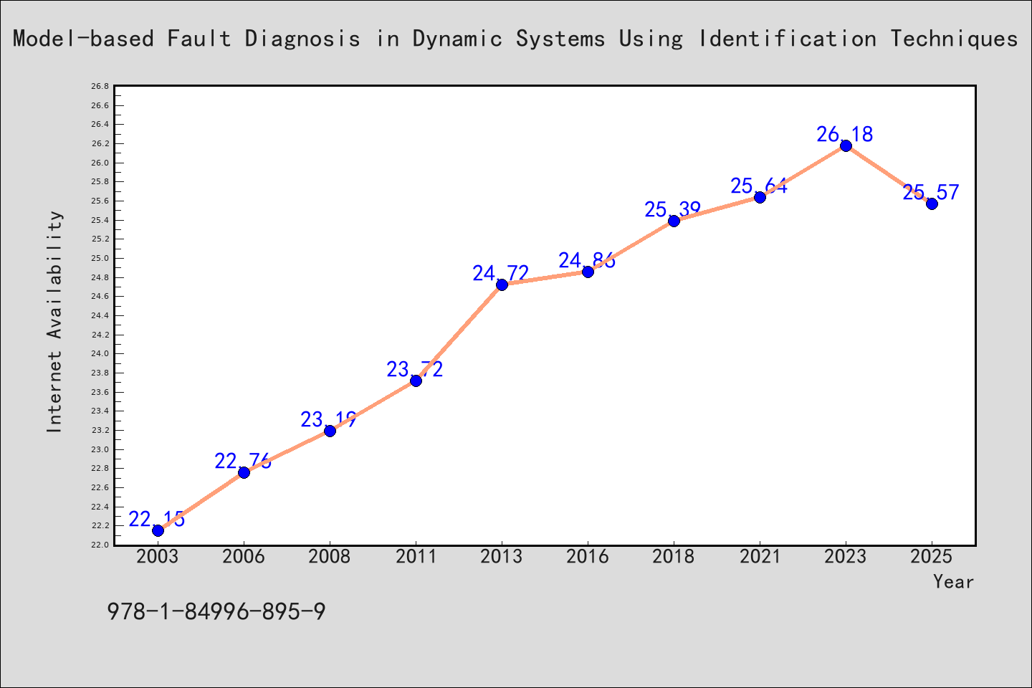This screenshot has height=688, width=1032.
Task: Click the y-axis tick label 23.0
Action: [100, 450]
